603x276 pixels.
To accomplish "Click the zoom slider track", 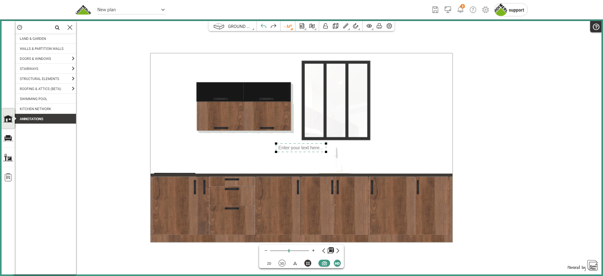I will tap(289, 251).
